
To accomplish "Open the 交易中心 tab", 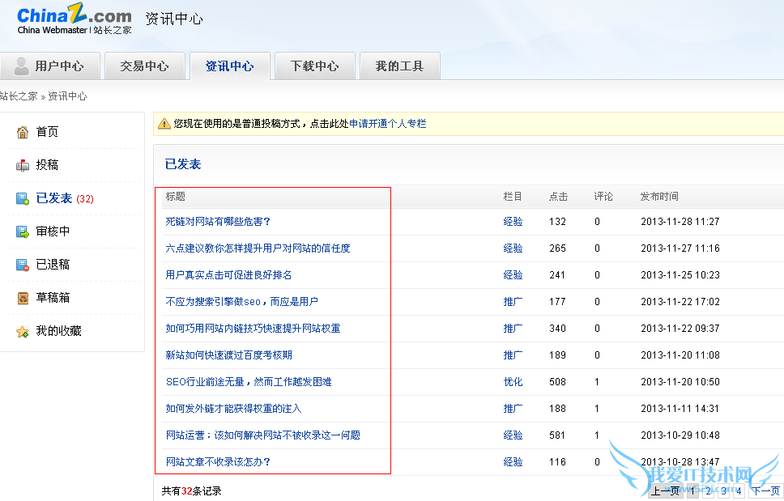I will pyautogui.click(x=144, y=66).
